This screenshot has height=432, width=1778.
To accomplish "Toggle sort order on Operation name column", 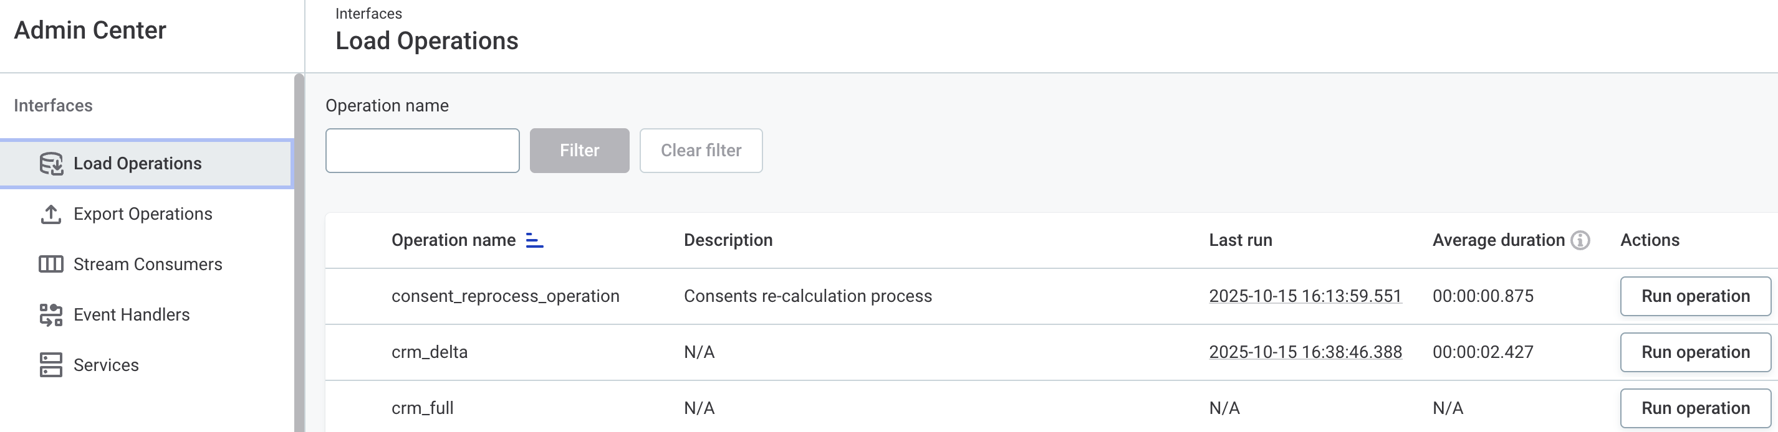I will pyautogui.click(x=534, y=240).
